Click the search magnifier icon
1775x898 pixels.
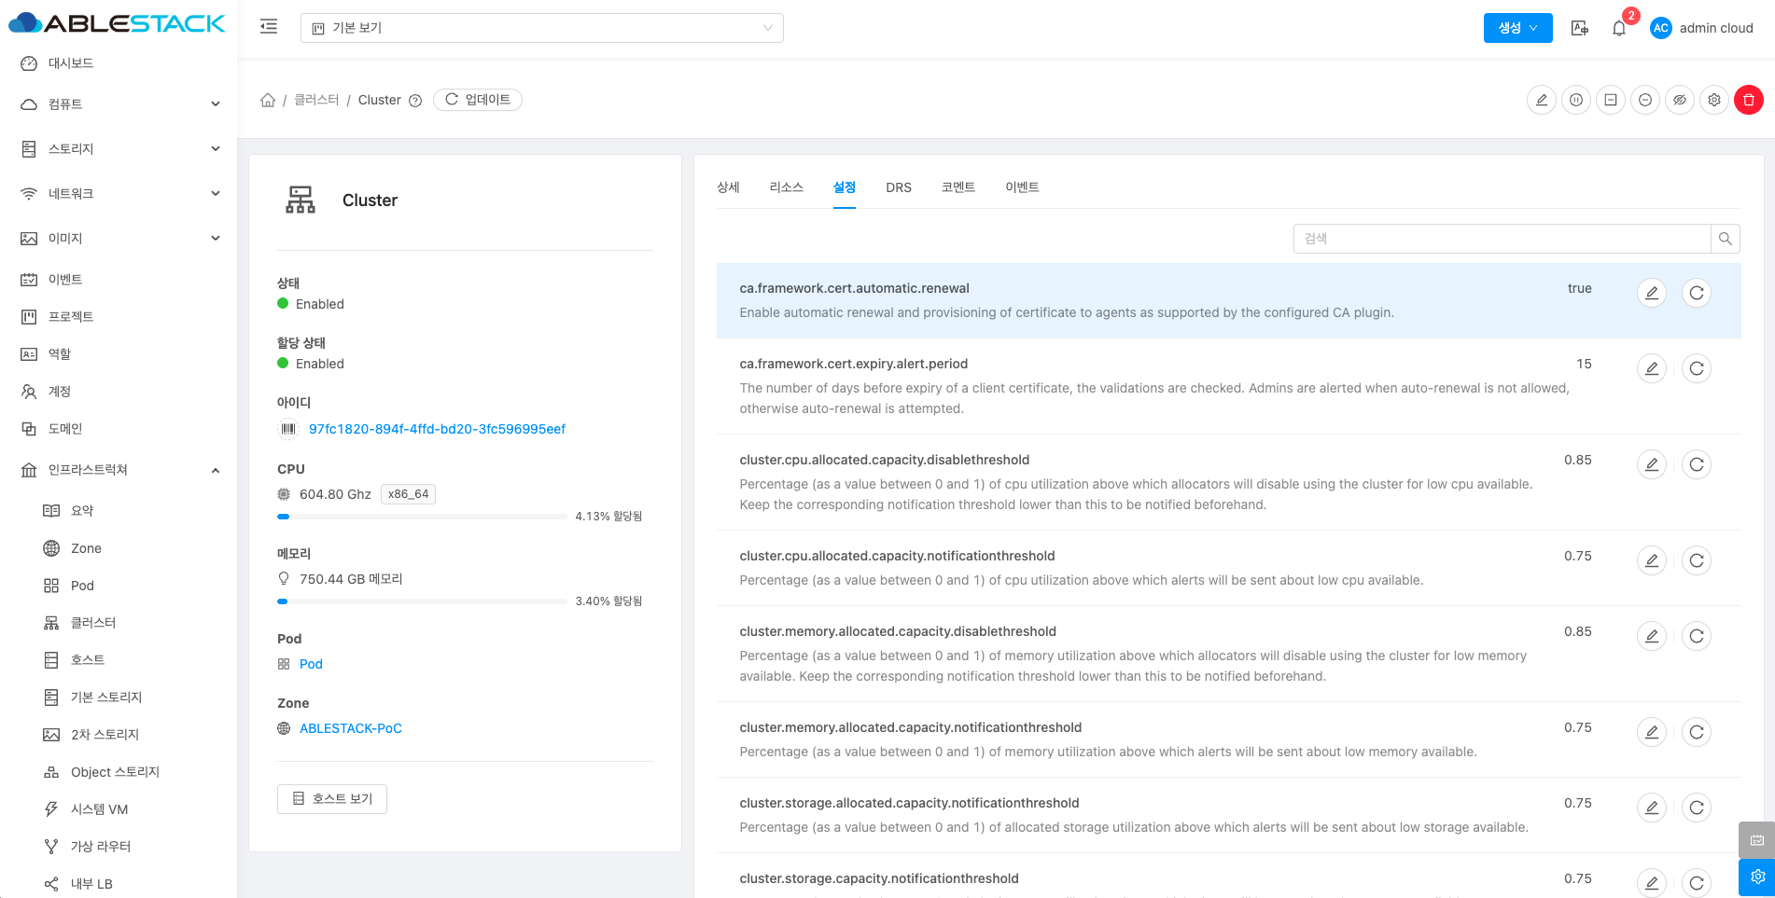click(1725, 239)
